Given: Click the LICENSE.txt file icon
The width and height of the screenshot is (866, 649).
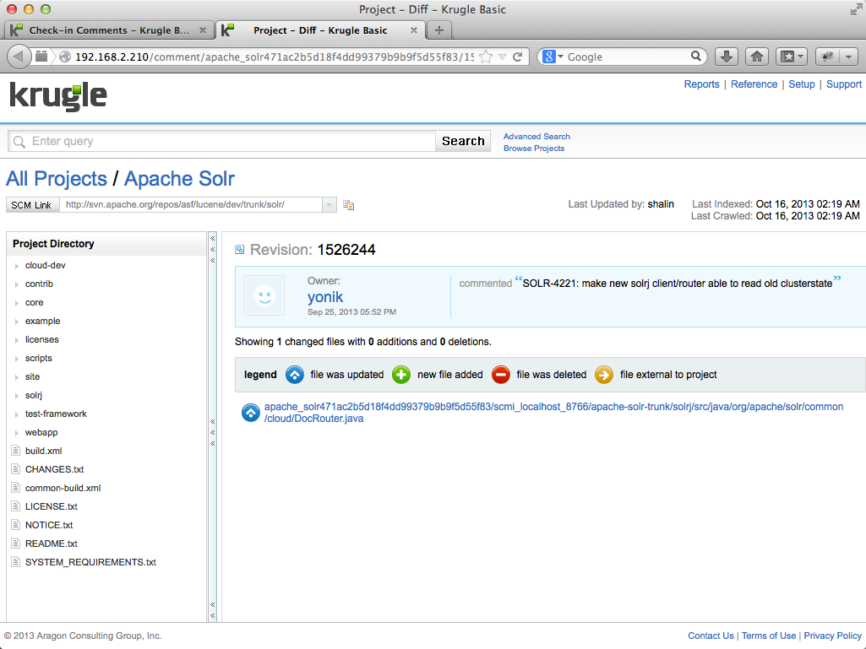Looking at the screenshot, I should pos(16,506).
